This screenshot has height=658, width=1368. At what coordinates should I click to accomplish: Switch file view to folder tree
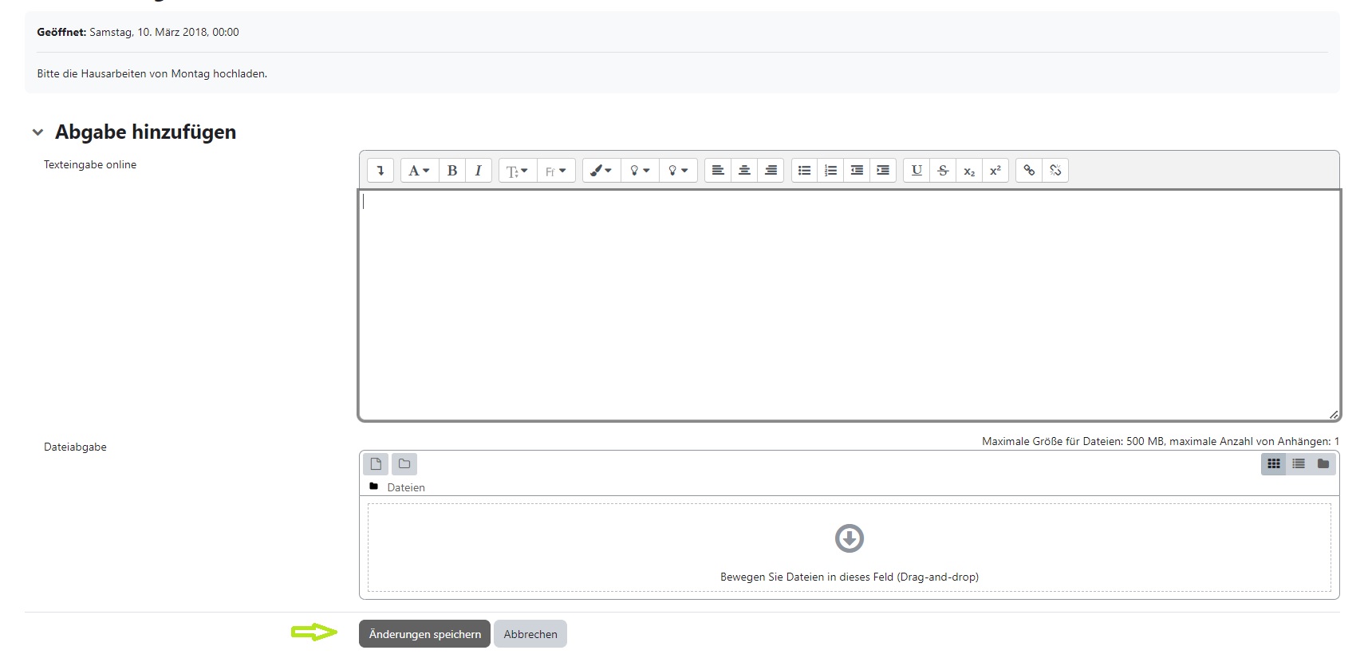pyautogui.click(x=1323, y=464)
